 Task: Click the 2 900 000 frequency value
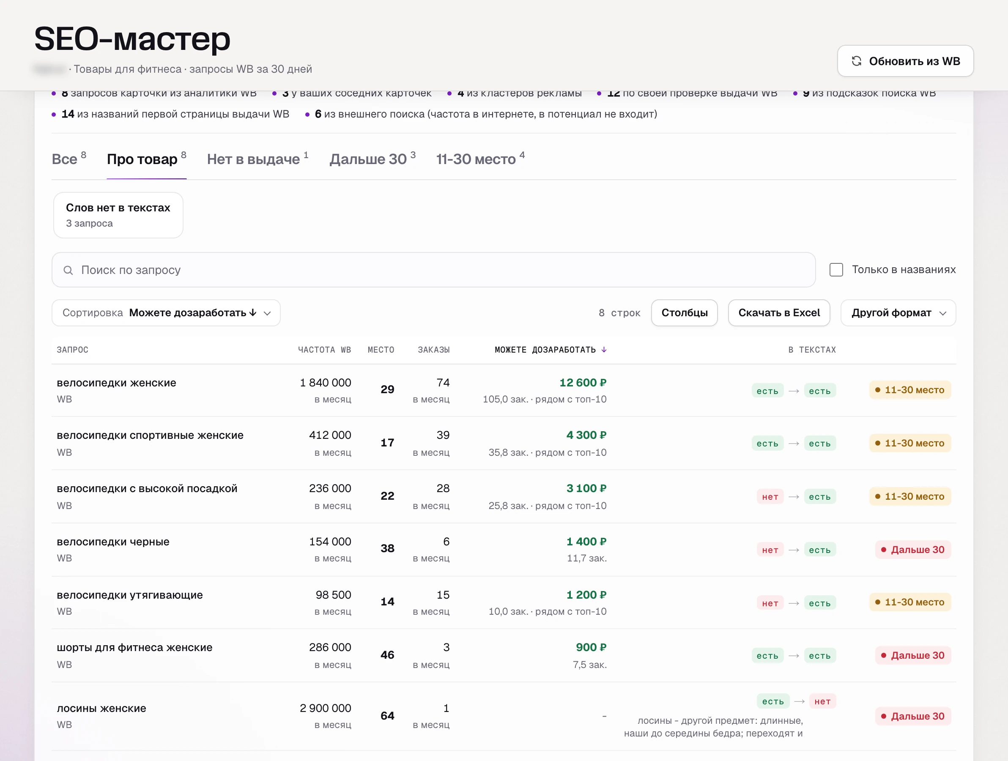[x=326, y=709]
